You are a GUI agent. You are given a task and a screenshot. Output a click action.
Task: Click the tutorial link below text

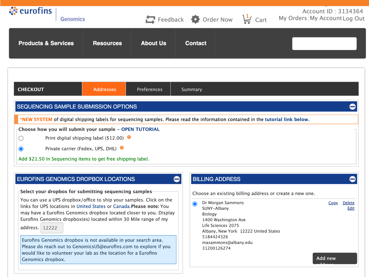[x=286, y=120]
